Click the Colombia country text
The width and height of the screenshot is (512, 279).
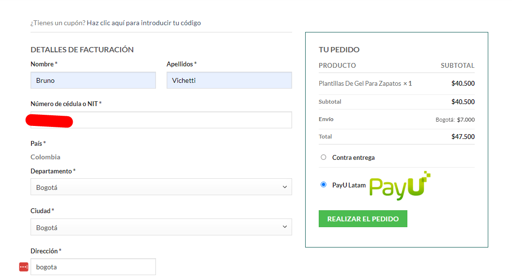[x=46, y=157]
